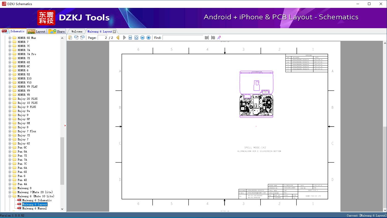Viewport: 387px width, 218px height.
Task: Click the page number field
Action: coord(103,38)
